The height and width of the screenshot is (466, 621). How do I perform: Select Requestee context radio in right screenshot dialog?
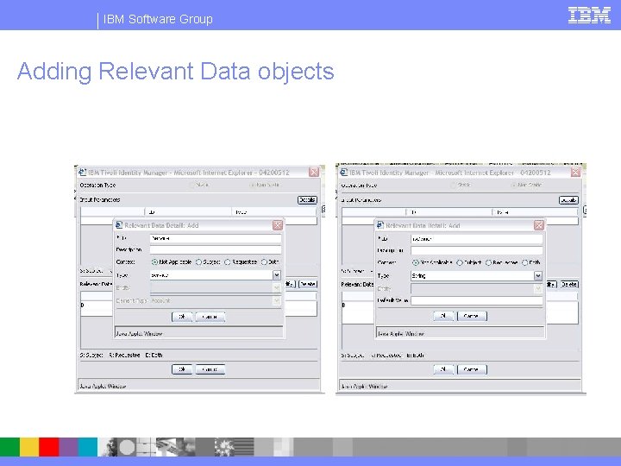point(489,262)
